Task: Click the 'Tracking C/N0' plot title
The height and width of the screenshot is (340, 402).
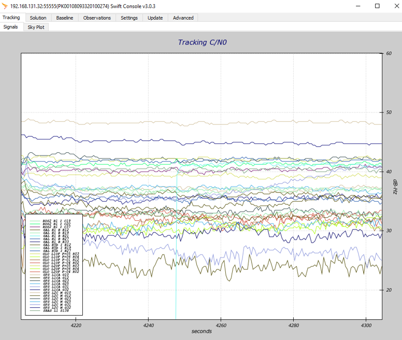Action: [x=202, y=42]
